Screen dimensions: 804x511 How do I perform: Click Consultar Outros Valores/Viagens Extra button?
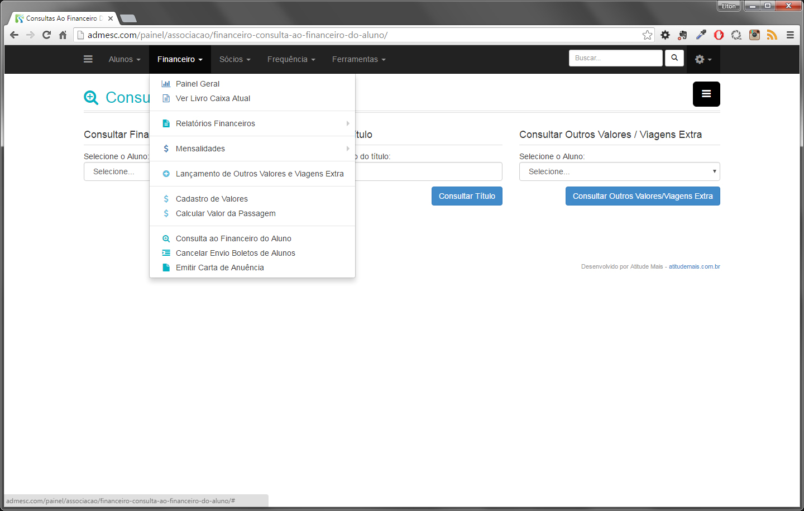642,196
